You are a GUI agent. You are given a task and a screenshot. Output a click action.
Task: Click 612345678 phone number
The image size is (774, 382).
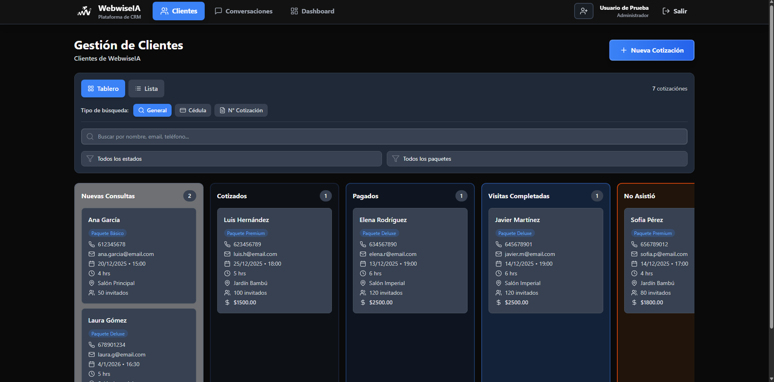point(112,244)
